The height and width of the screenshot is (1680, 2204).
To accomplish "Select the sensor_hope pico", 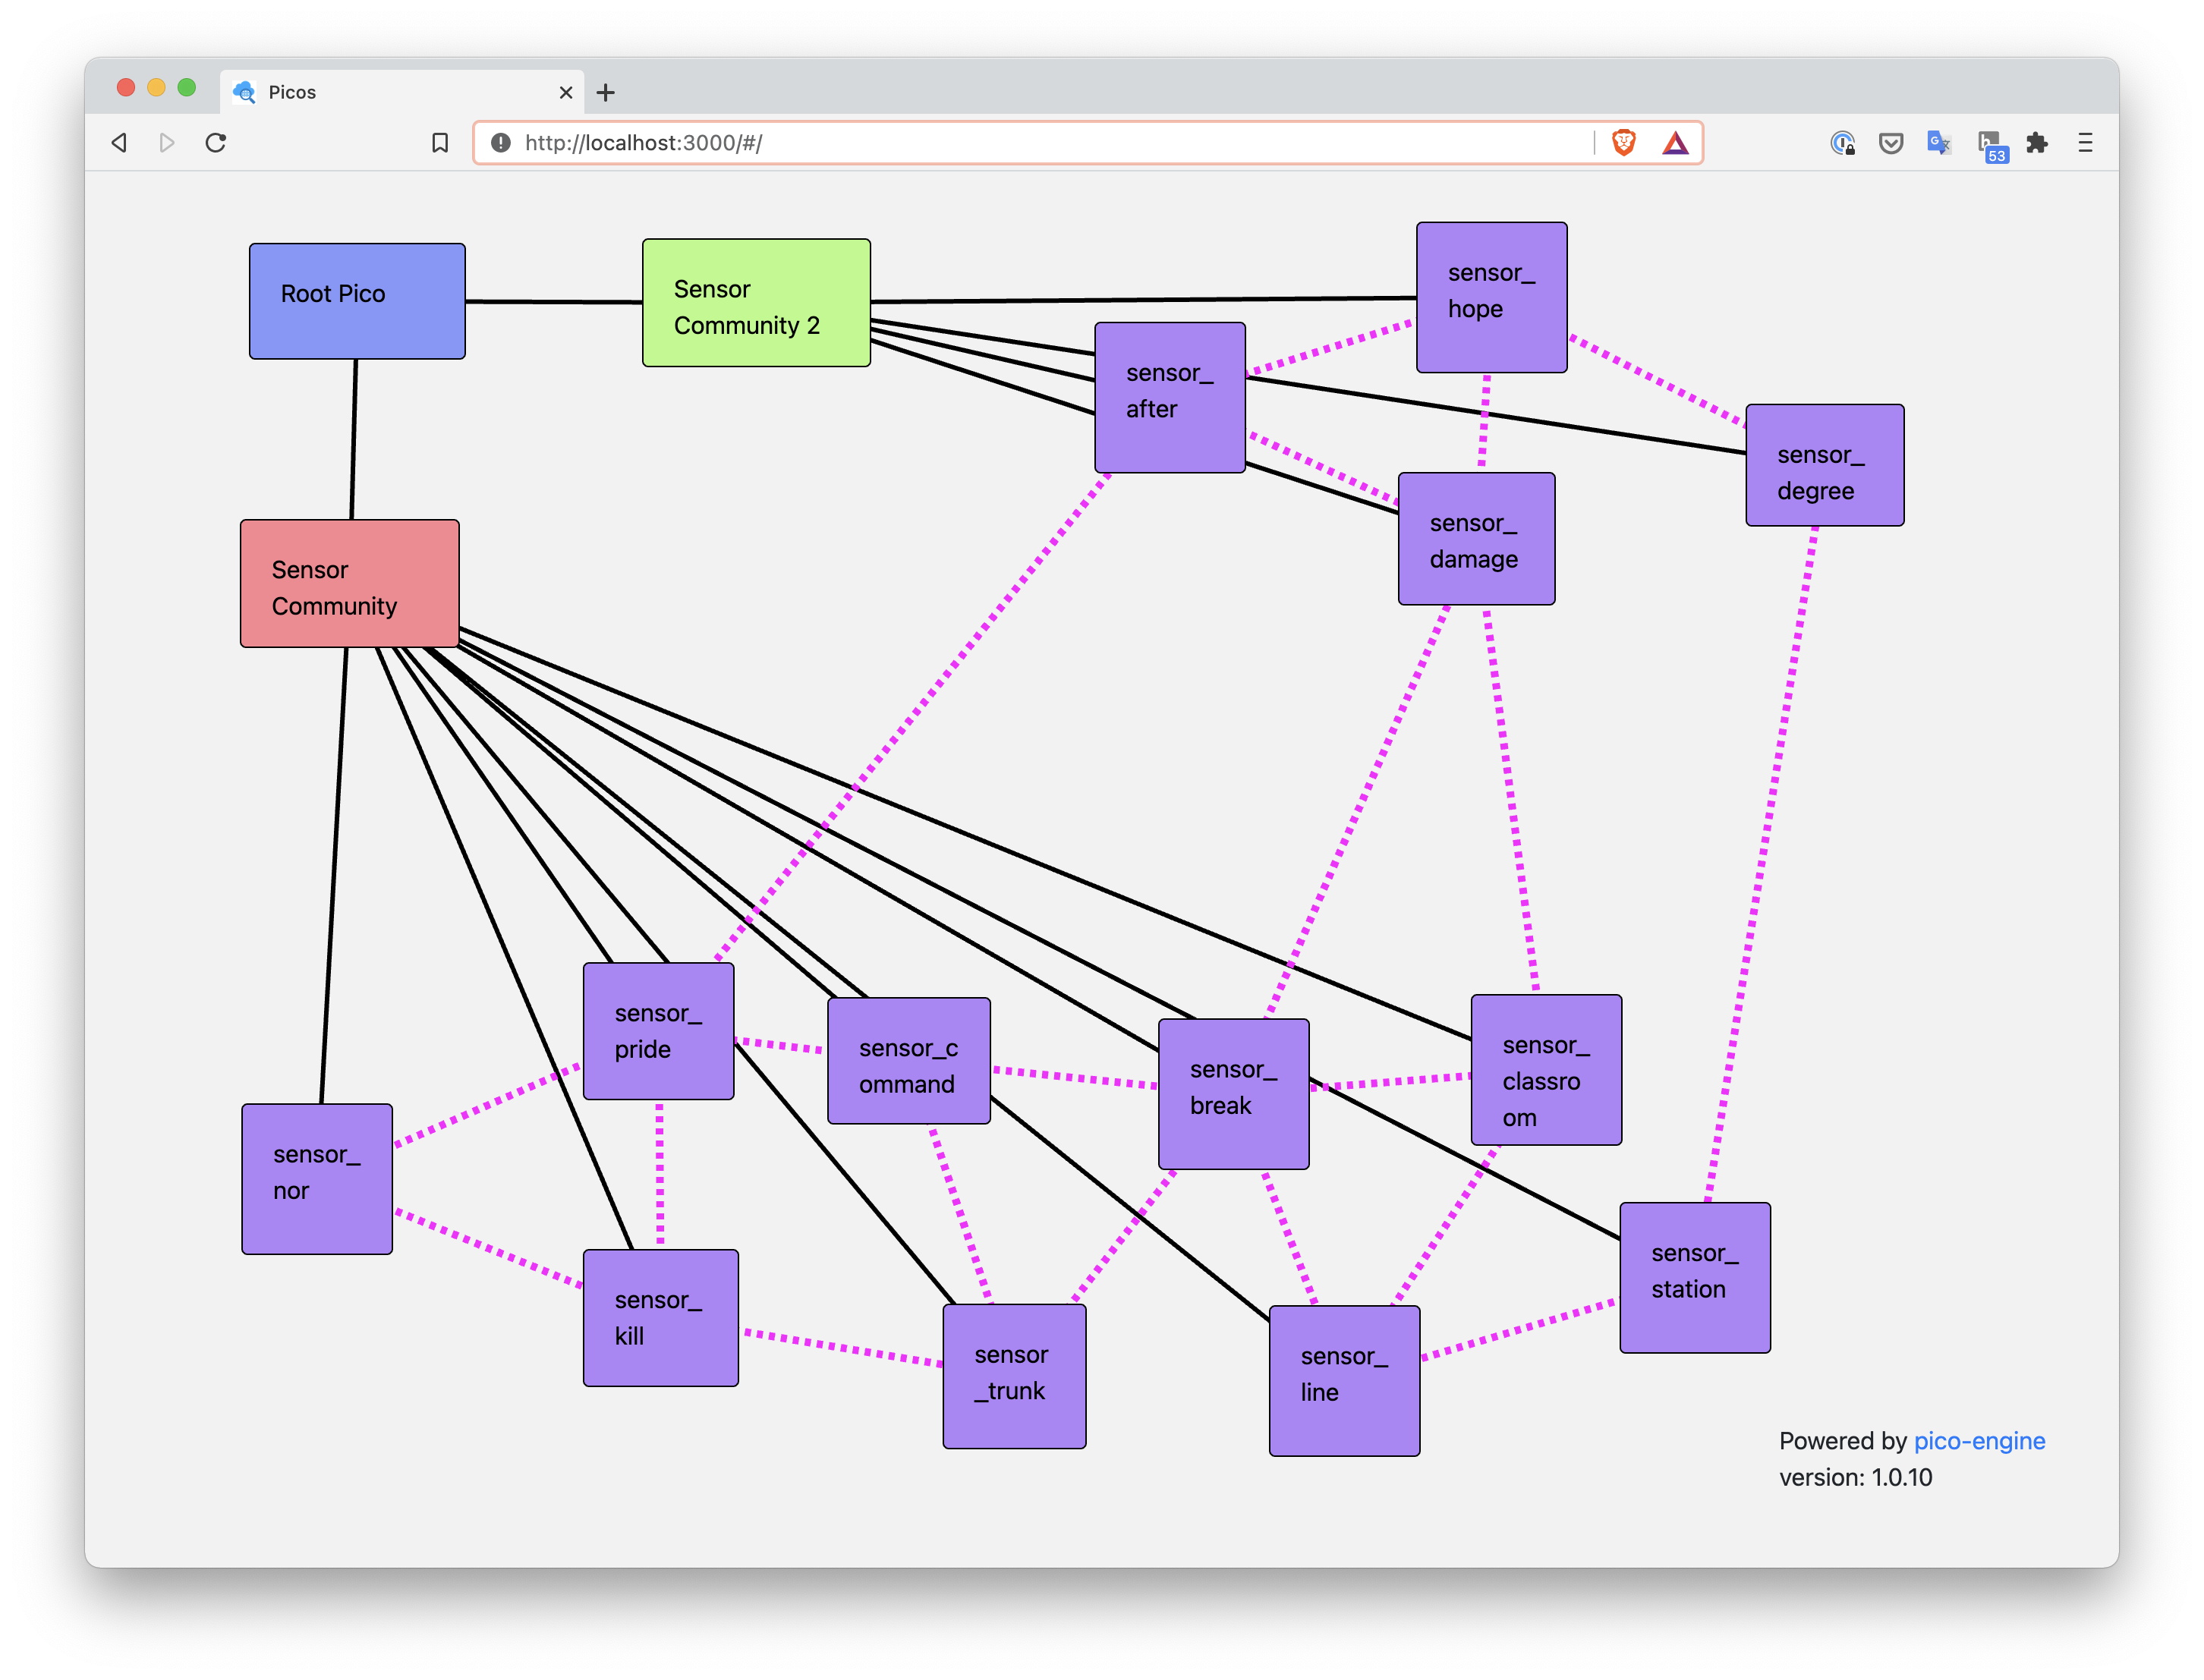I will [1491, 297].
